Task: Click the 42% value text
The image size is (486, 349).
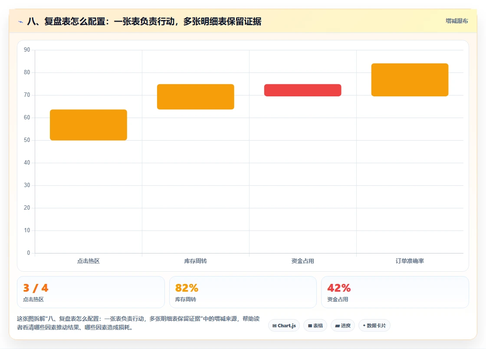Action: pyautogui.click(x=339, y=288)
